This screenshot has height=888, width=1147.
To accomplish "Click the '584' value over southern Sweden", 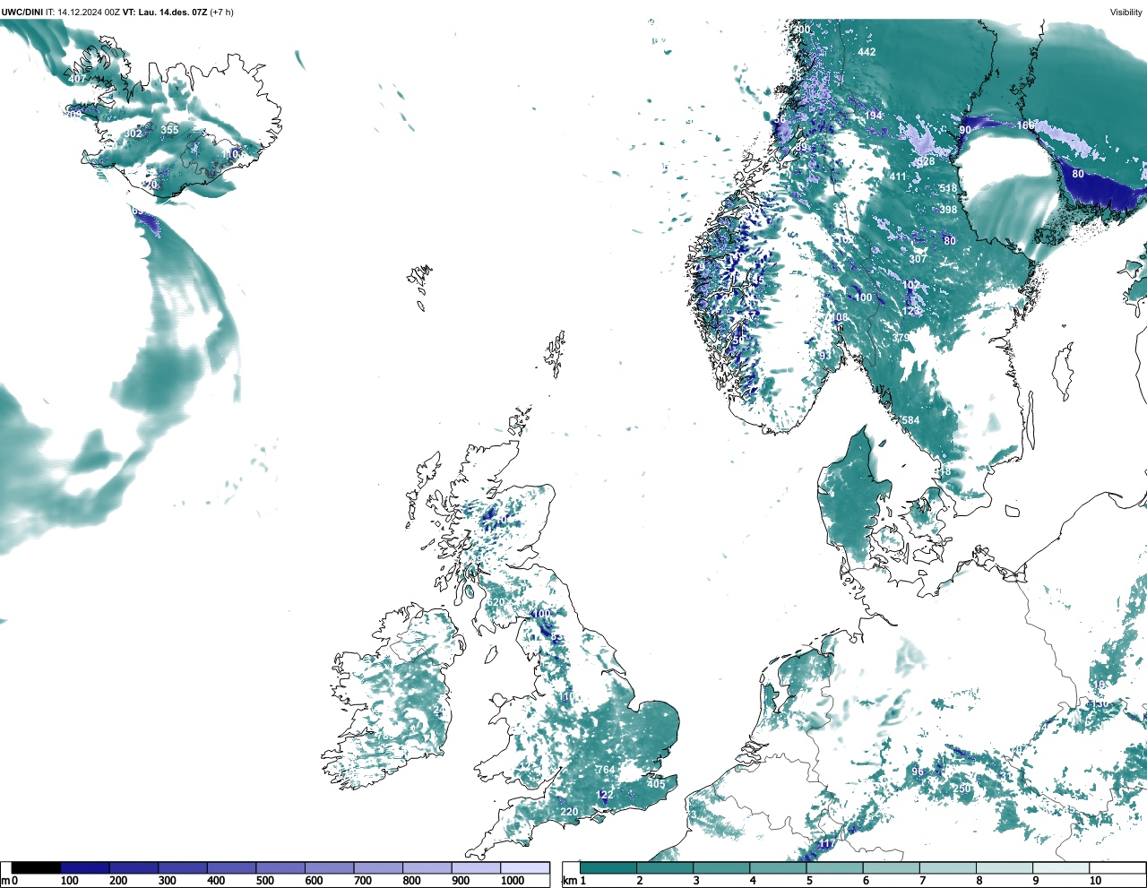I will click(910, 420).
